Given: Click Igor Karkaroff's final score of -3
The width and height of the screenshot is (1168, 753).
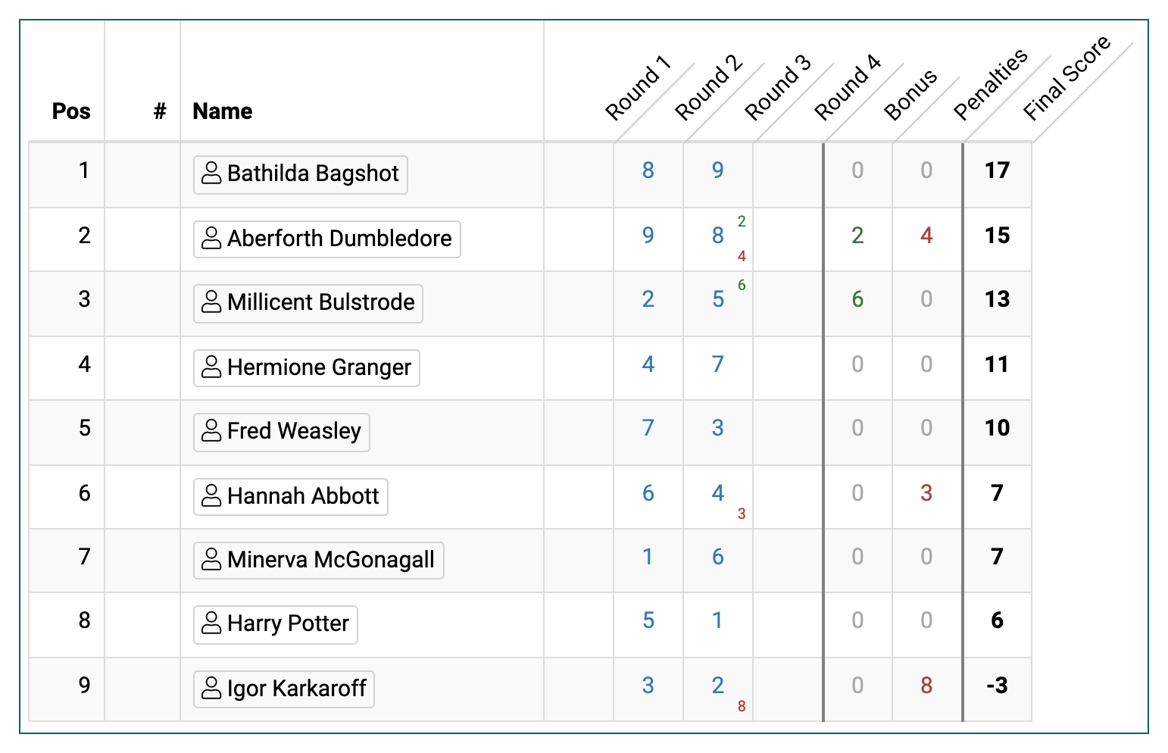Looking at the screenshot, I should 997,686.
